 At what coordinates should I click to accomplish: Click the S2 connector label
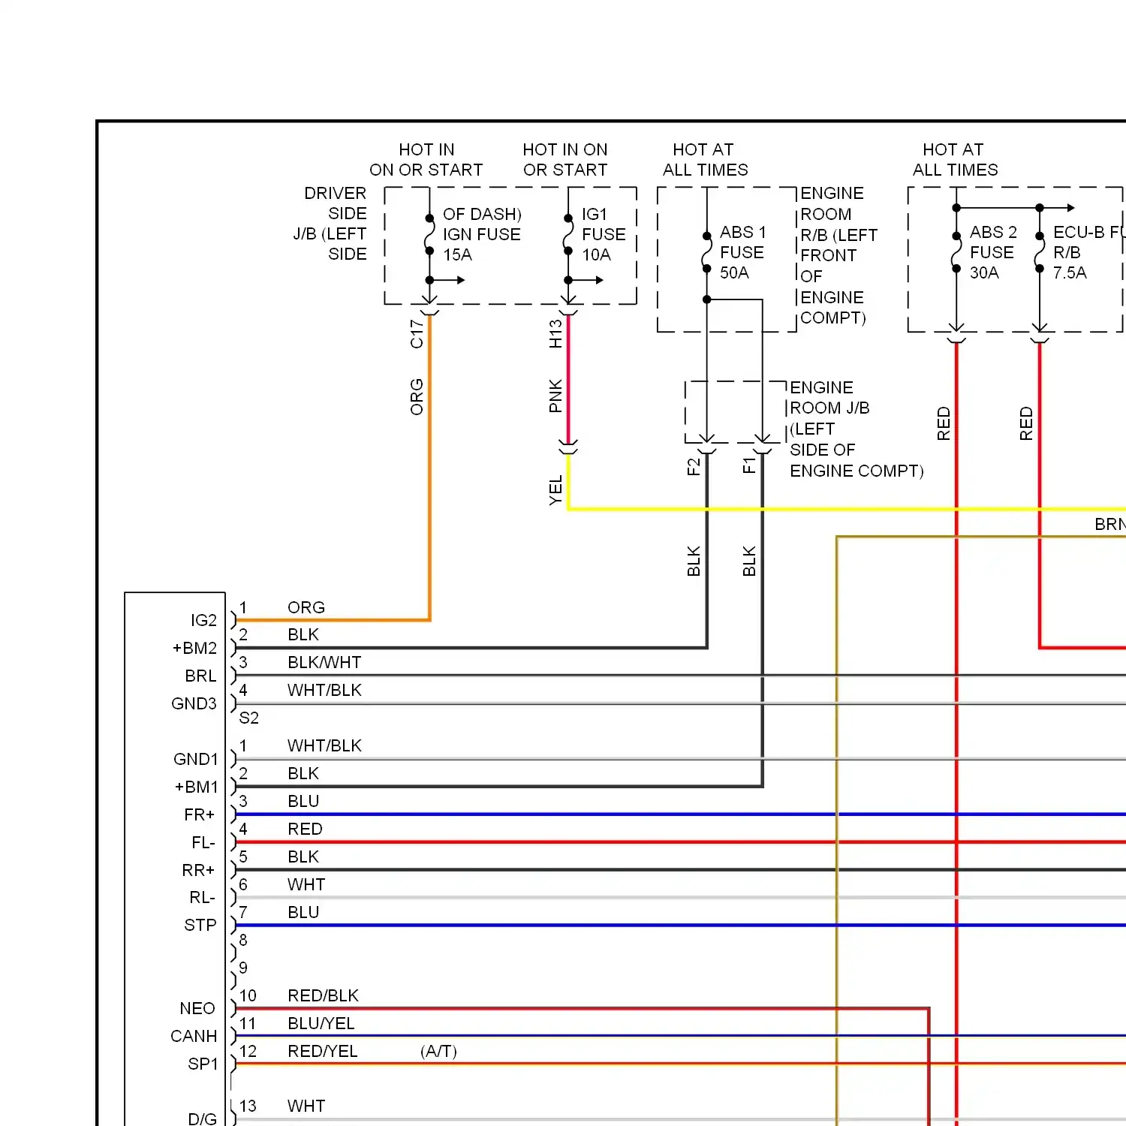[x=248, y=718]
